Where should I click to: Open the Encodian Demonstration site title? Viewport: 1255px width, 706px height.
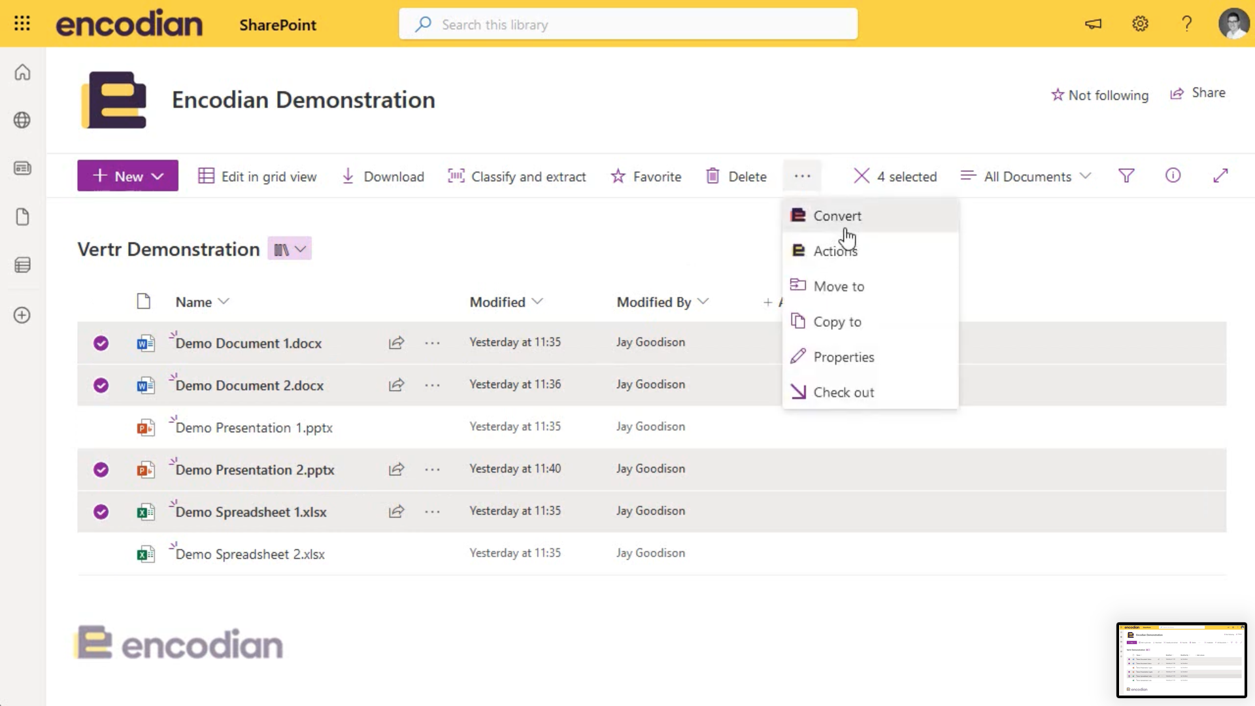click(303, 100)
